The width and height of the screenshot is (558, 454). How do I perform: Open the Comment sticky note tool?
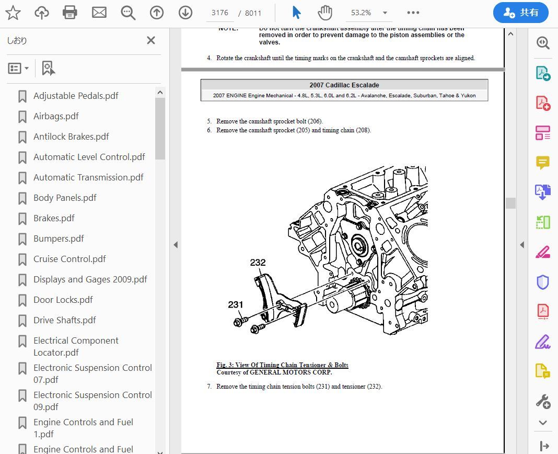543,163
